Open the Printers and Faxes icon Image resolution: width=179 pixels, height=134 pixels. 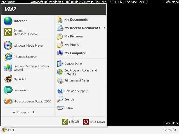tap(60, 80)
